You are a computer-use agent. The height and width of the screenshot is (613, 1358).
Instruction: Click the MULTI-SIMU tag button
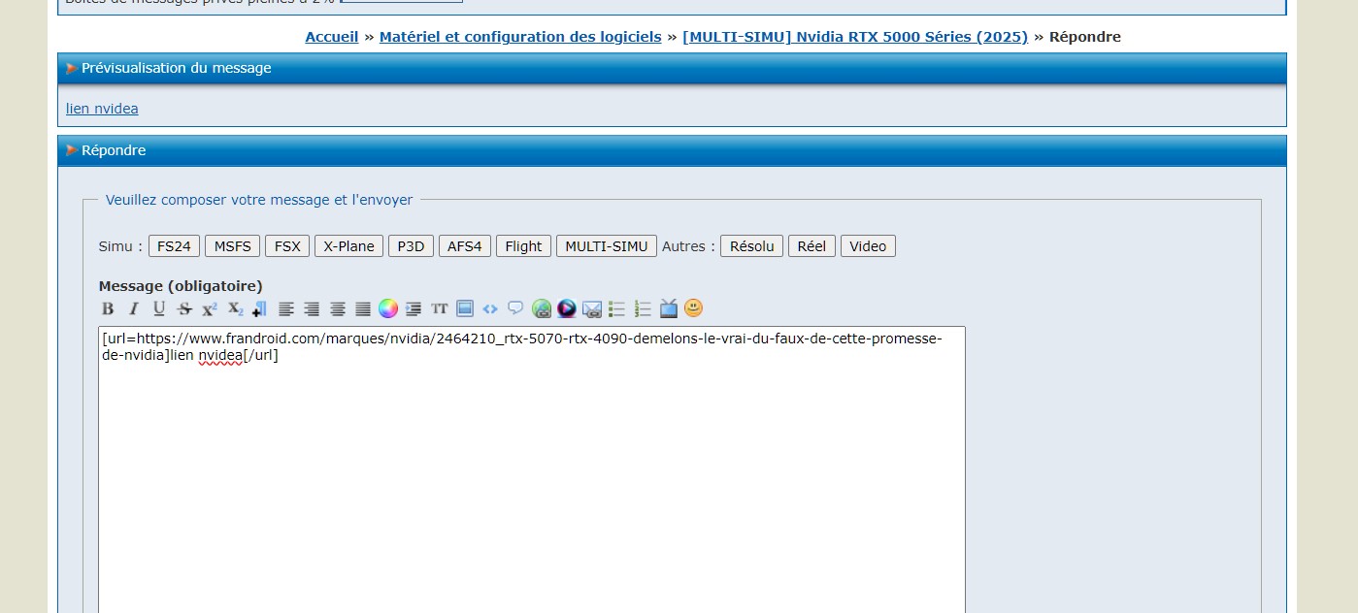point(607,246)
